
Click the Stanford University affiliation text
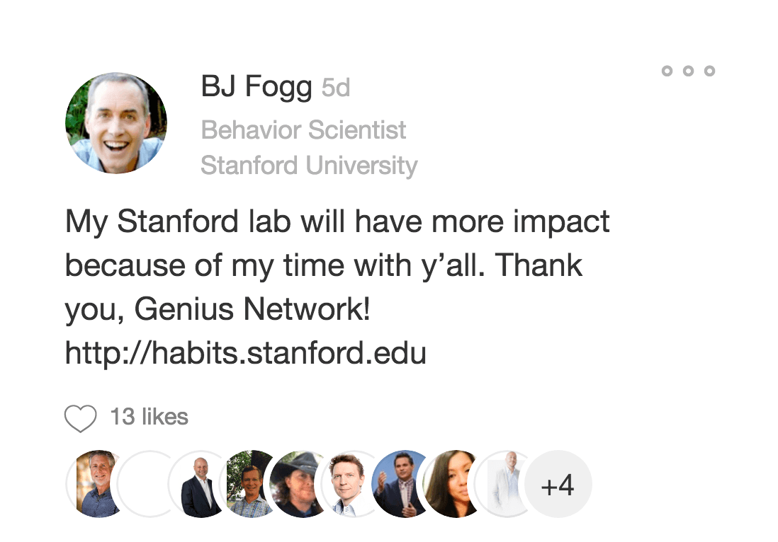coord(309,166)
